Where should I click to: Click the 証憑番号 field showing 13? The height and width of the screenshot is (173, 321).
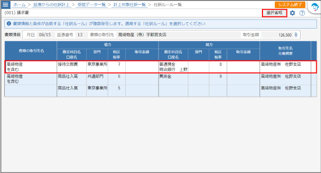81,35
